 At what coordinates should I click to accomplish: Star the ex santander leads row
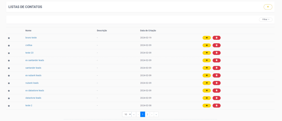click(x=9, y=61)
